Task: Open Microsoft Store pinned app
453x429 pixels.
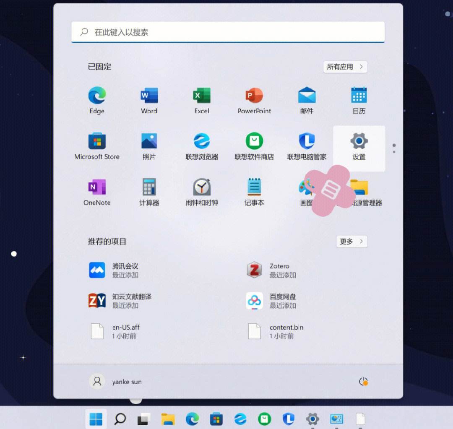Action: click(97, 146)
